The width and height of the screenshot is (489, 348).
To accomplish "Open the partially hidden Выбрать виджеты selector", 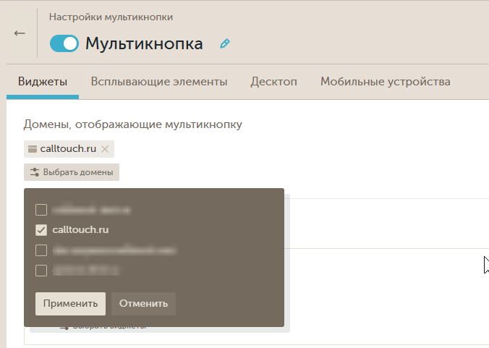I will (109, 327).
